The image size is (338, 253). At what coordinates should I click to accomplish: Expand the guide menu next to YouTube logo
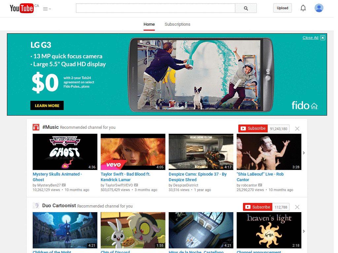(x=46, y=9)
